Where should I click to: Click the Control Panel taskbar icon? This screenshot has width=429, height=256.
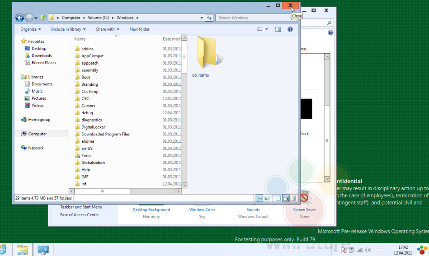[x=43, y=250]
